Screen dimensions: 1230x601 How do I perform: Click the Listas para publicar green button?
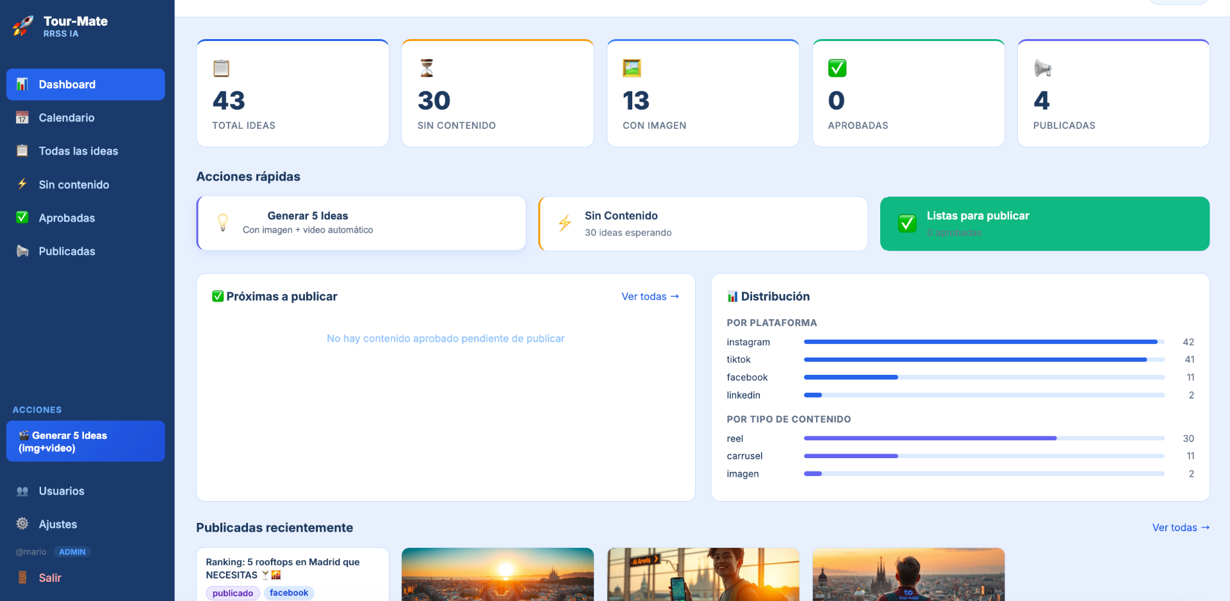pos(1045,224)
